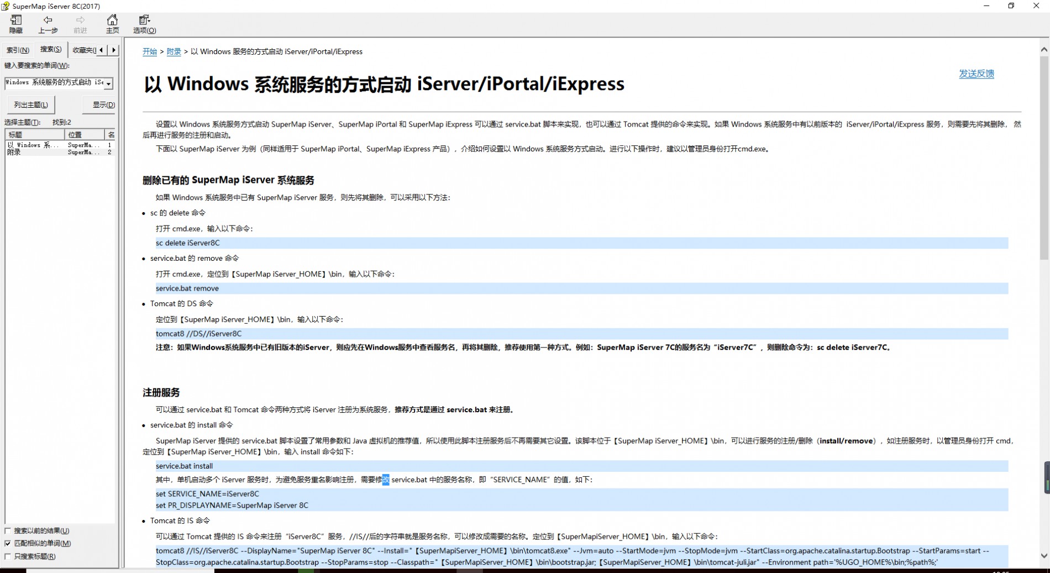Open the 附录 breadcrumb link
This screenshot has height=573, width=1050.
pos(174,51)
